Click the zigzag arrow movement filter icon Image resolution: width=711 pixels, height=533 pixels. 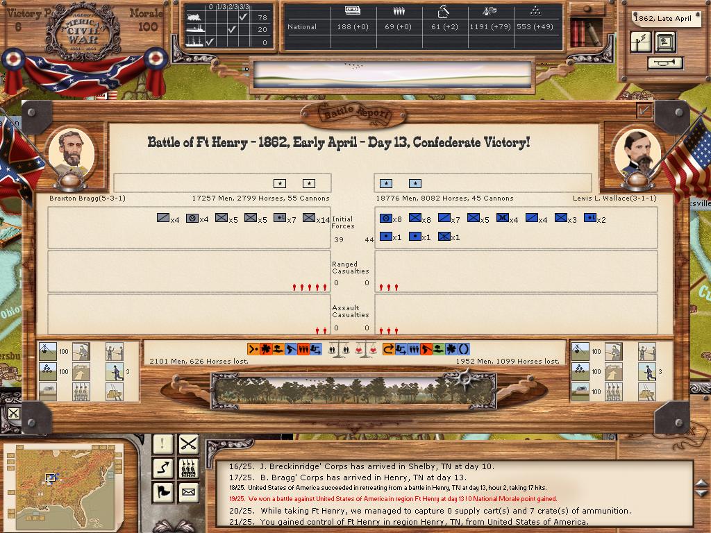coord(162,468)
